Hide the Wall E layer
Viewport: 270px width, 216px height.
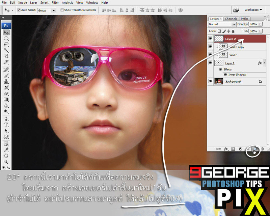(210, 55)
